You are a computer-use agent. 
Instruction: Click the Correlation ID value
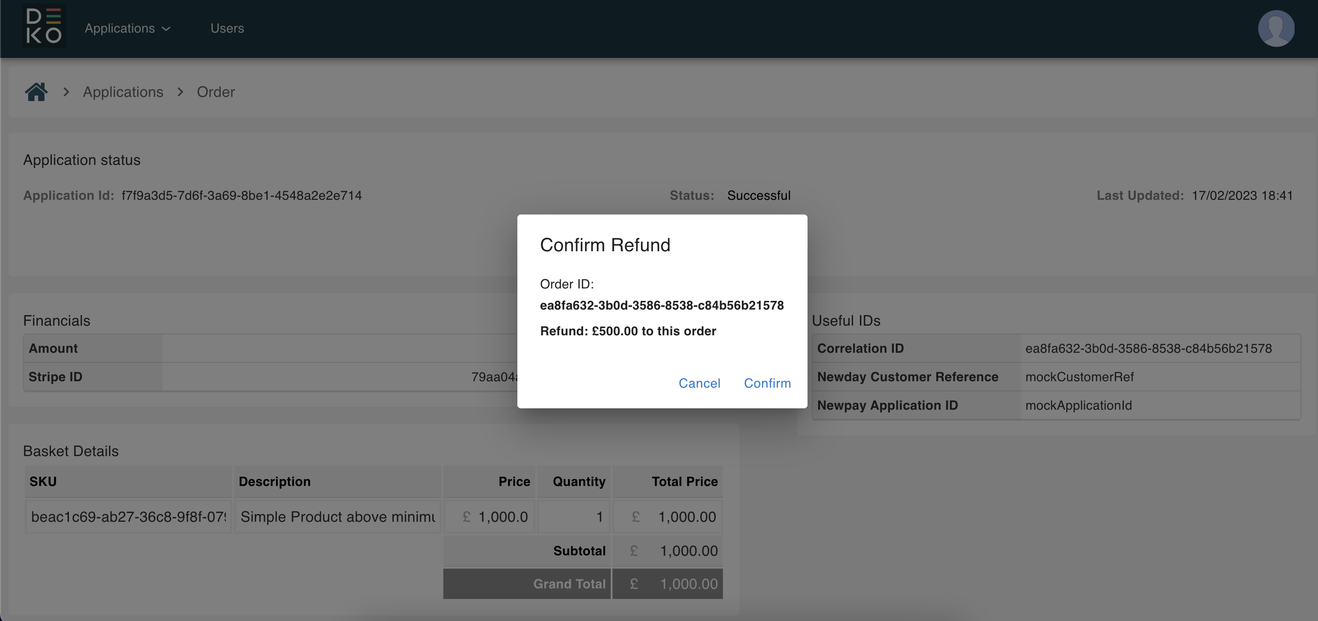[1148, 349]
